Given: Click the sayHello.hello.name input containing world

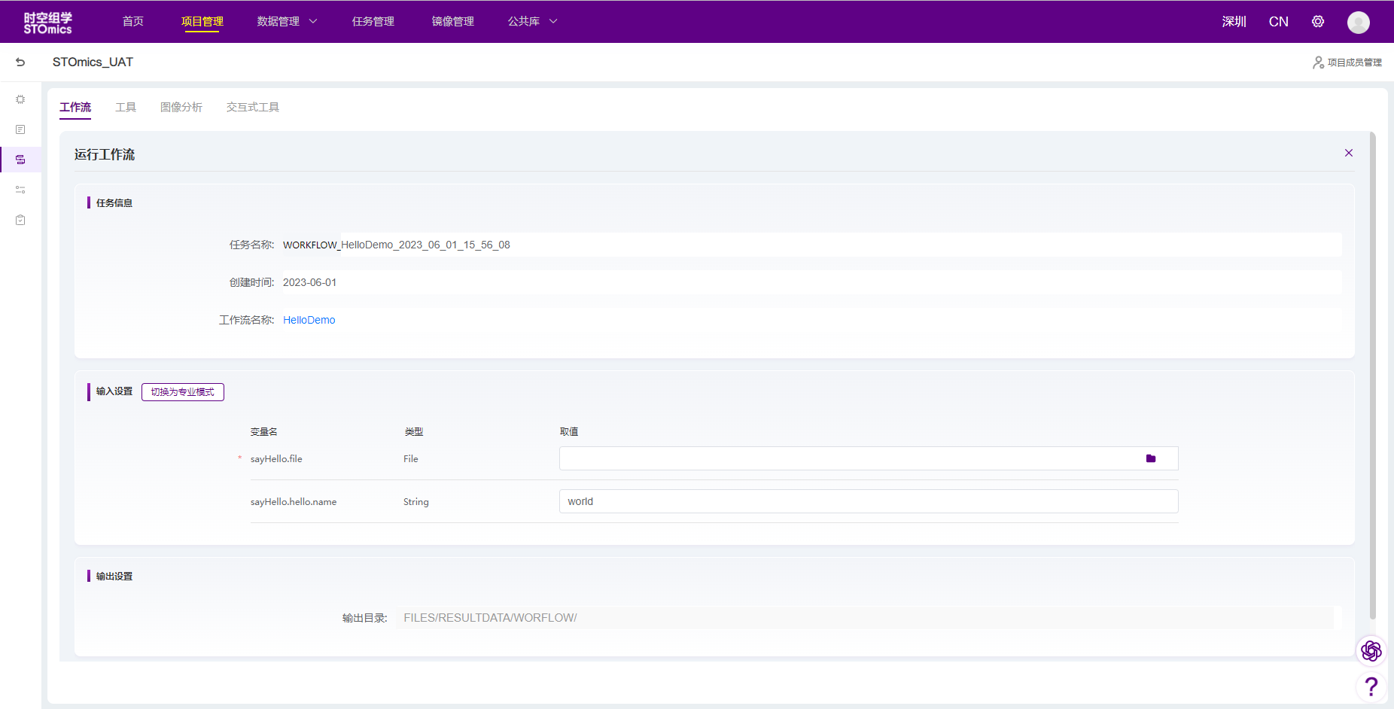Looking at the screenshot, I should click(x=868, y=501).
